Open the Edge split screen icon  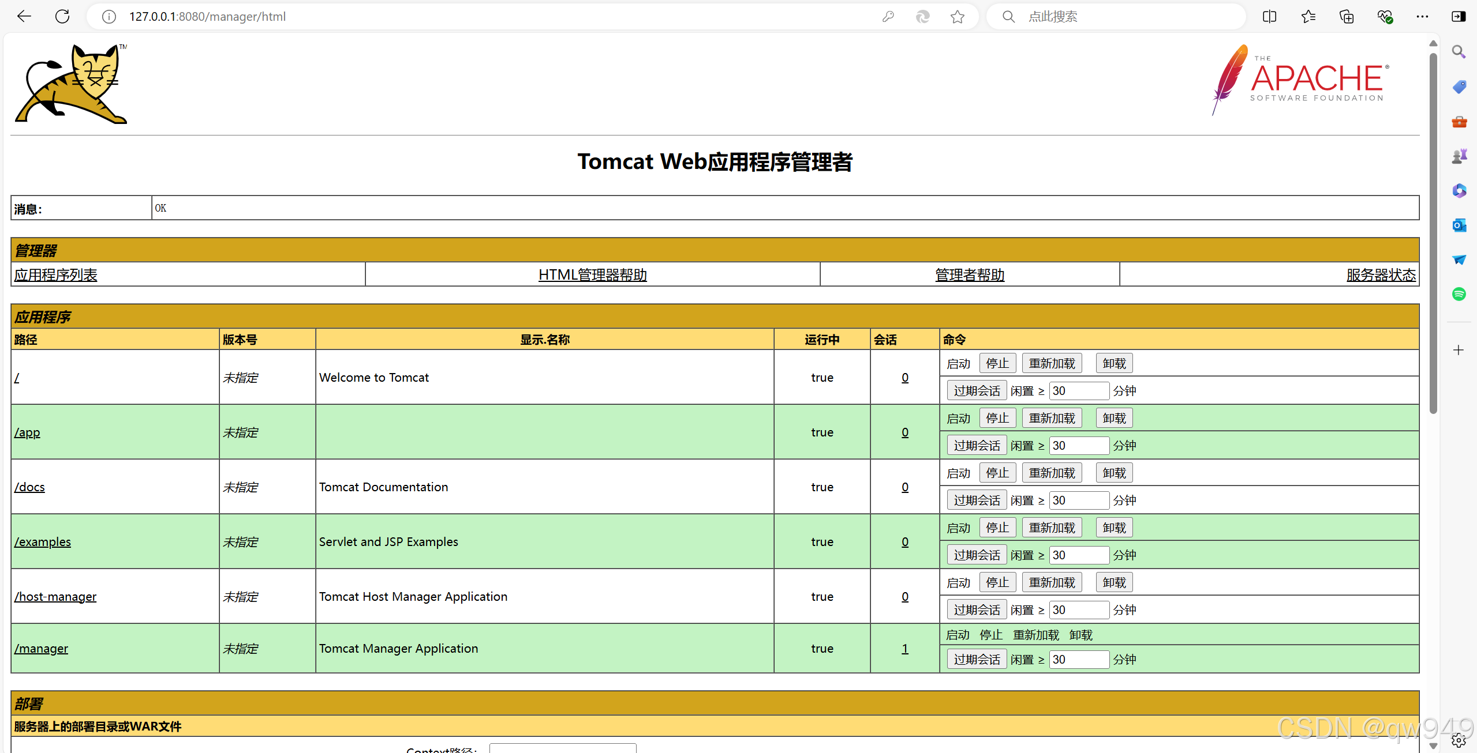click(1269, 17)
